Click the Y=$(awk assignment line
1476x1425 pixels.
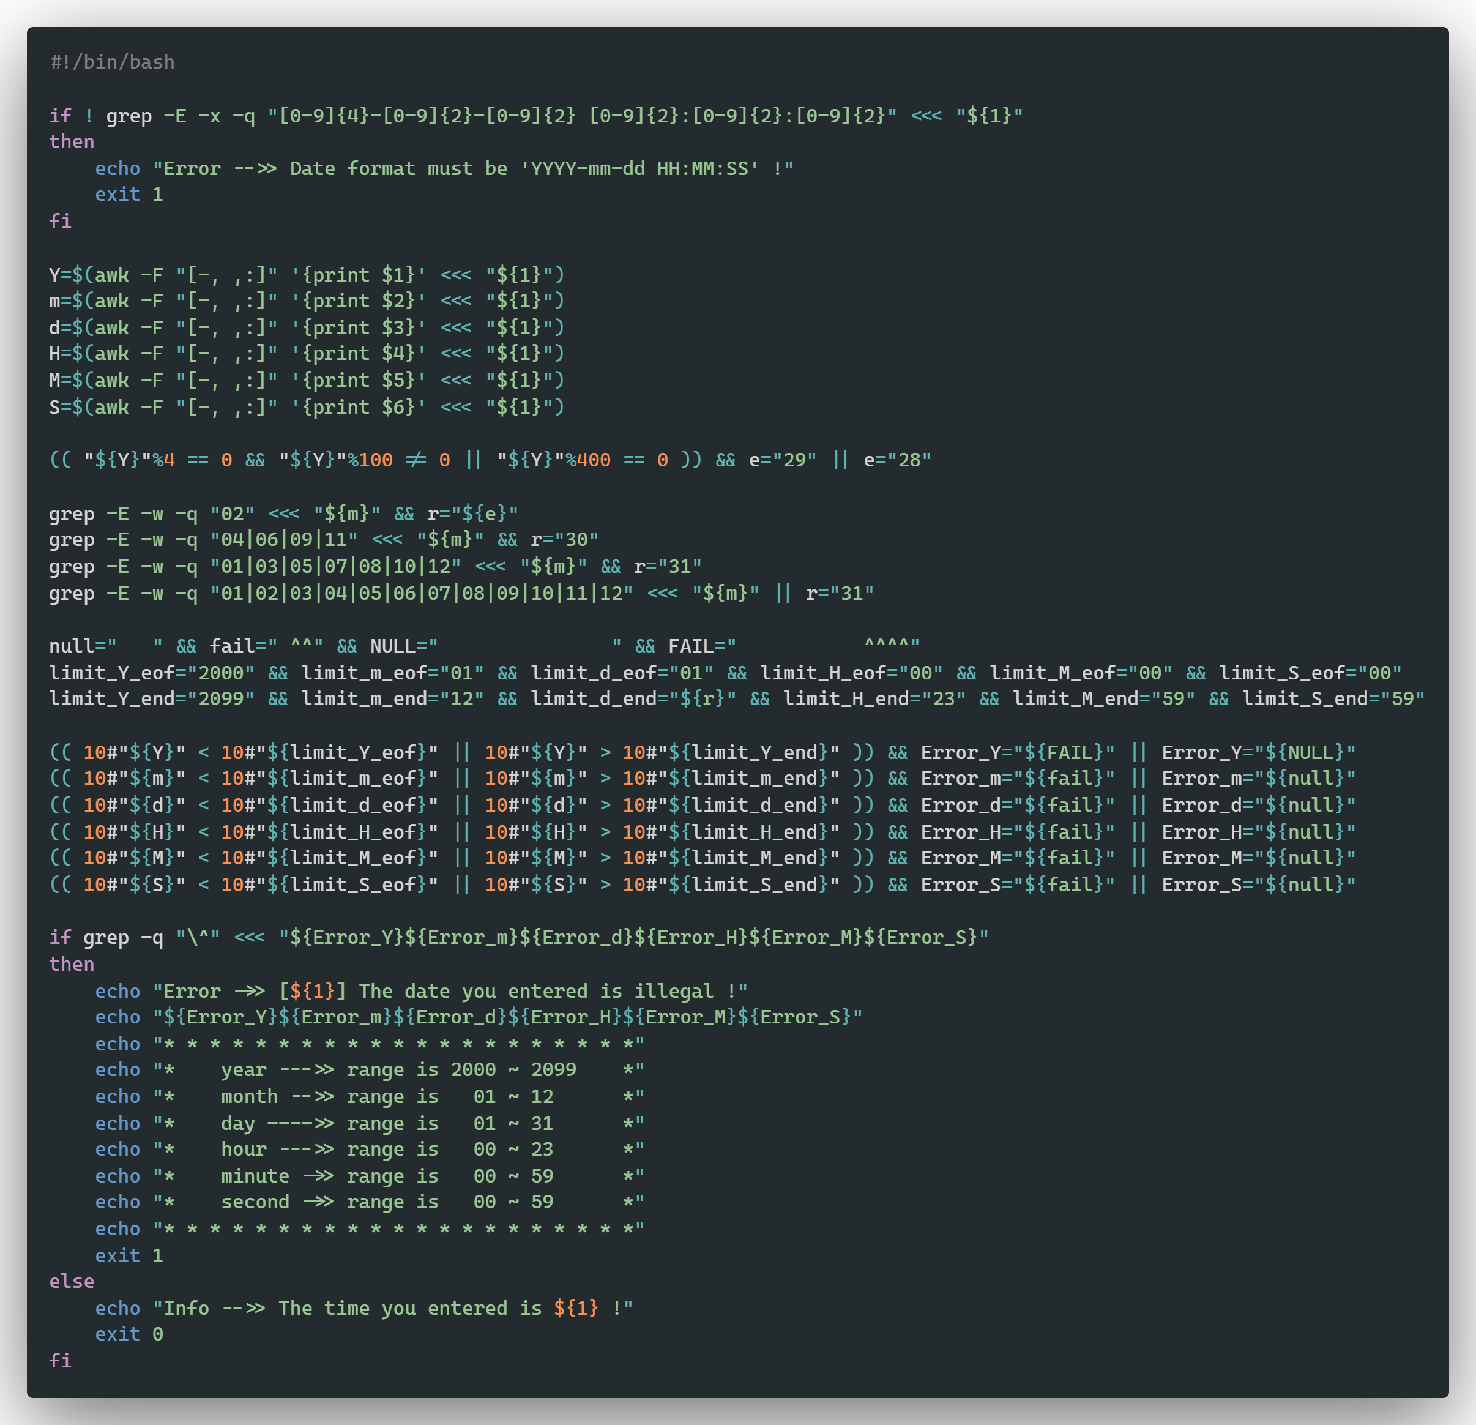click(x=306, y=274)
